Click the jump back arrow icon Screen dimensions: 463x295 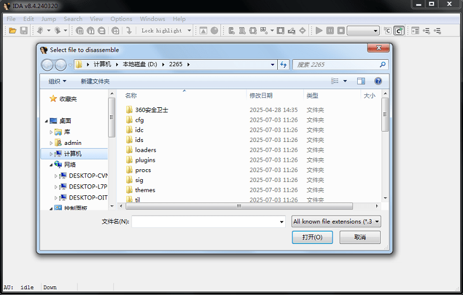coord(40,31)
